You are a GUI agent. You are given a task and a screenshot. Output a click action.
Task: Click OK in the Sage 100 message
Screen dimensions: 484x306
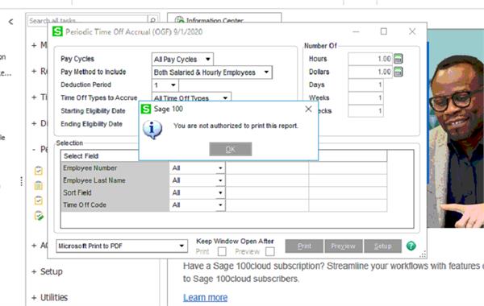pyautogui.click(x=231, y=149)
